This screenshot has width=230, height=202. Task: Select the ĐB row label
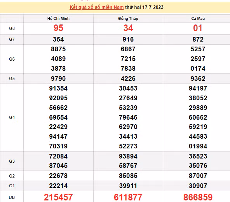[12, 197]
